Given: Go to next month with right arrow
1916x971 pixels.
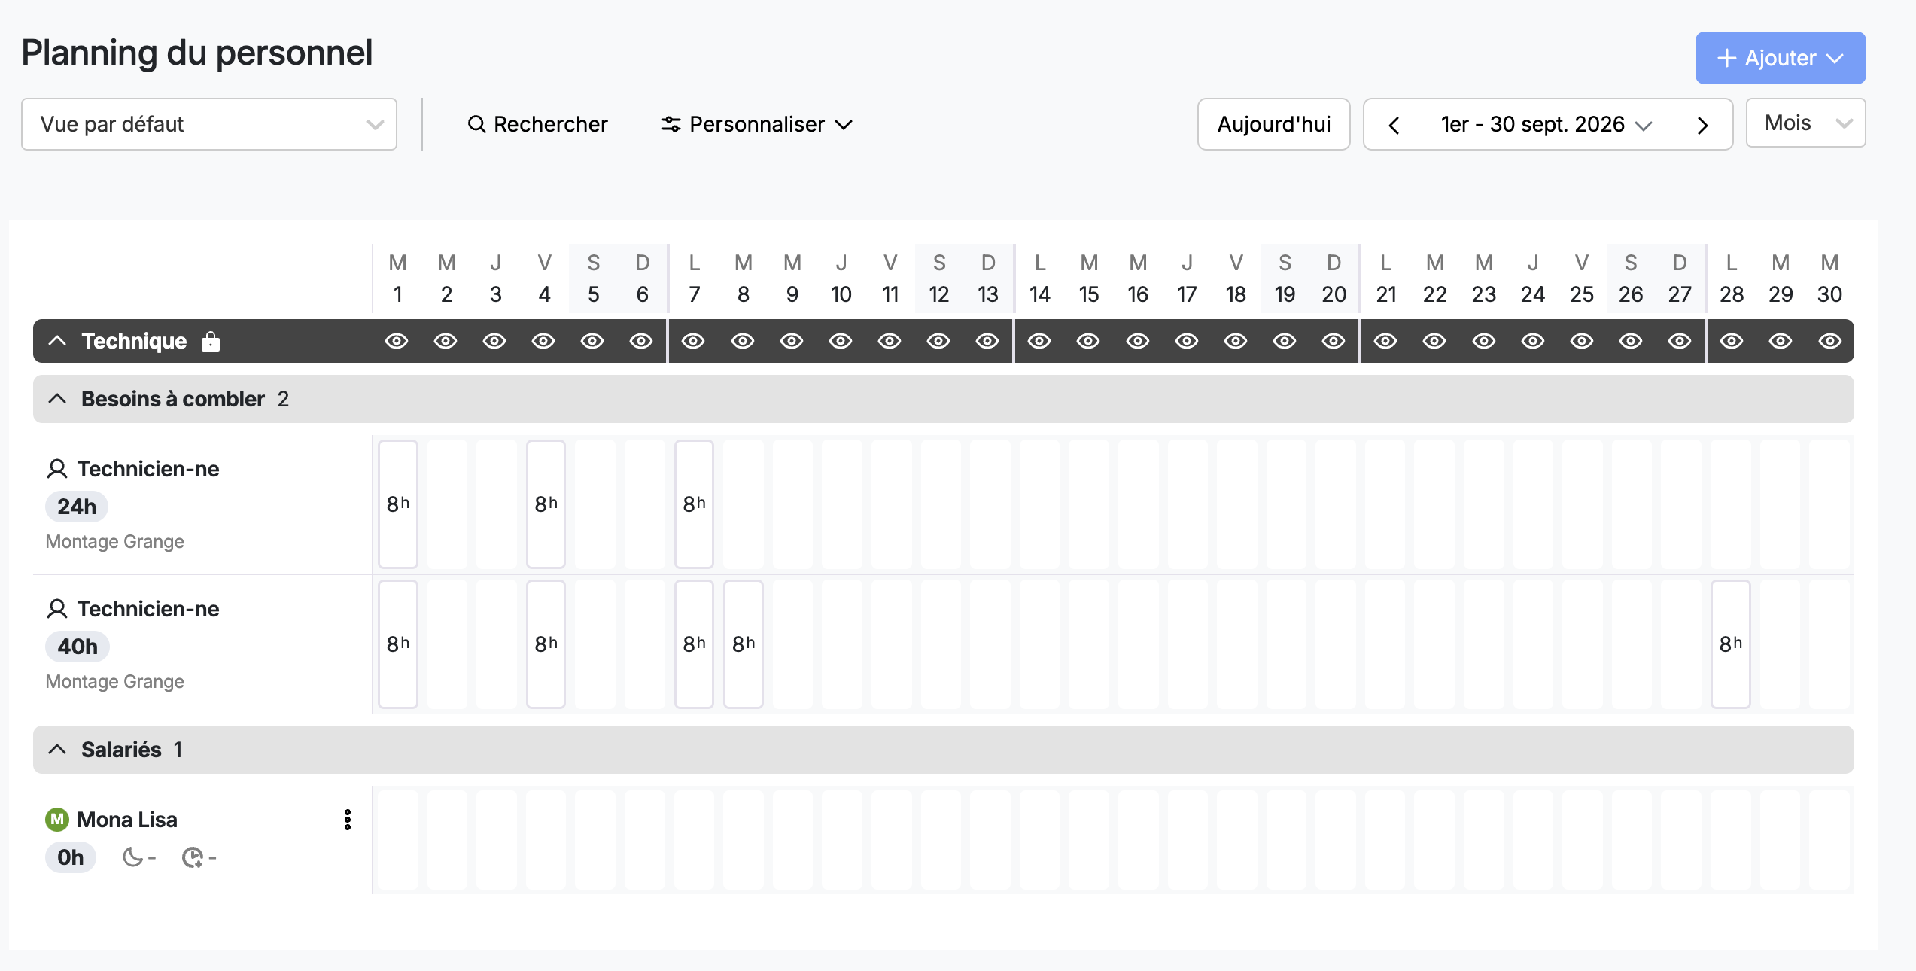Looking at the screenshot, I should 1702,125.
